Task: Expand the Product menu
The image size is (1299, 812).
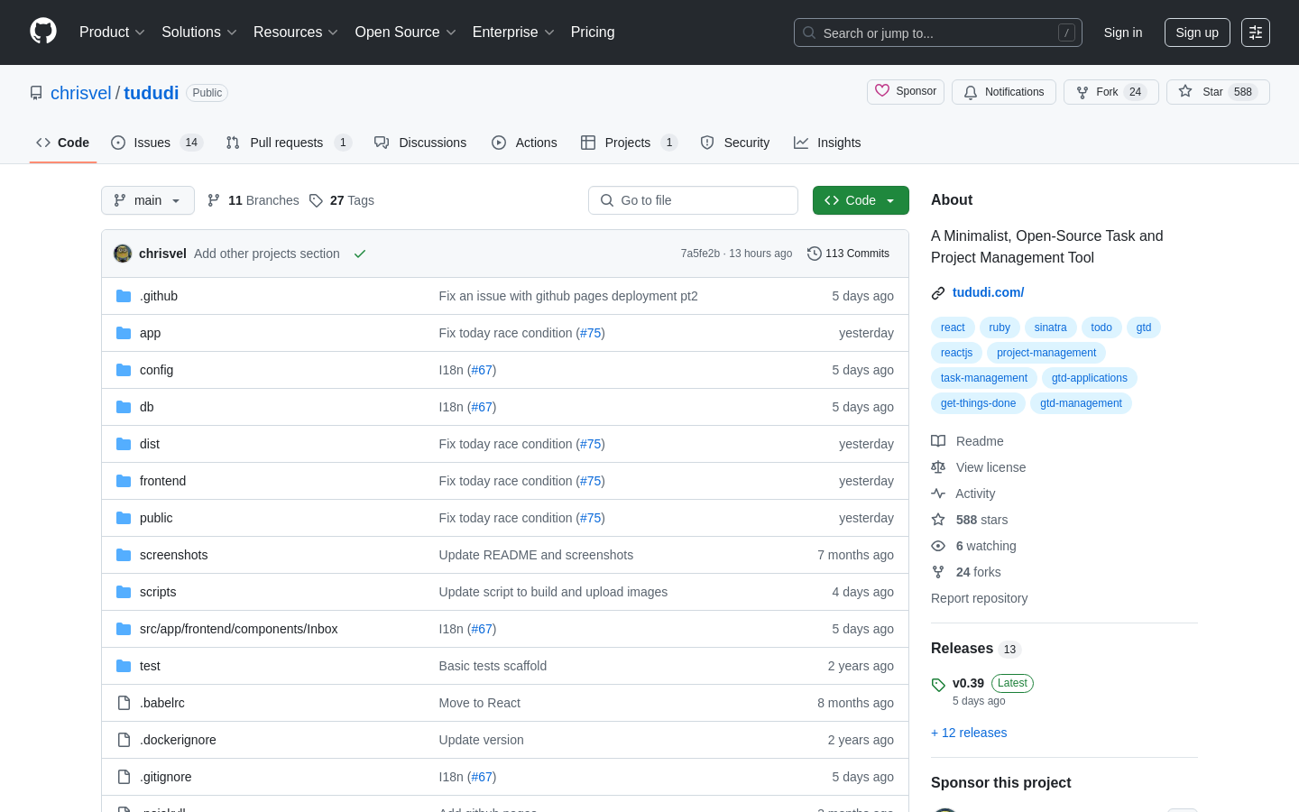Action: point(112,32)
